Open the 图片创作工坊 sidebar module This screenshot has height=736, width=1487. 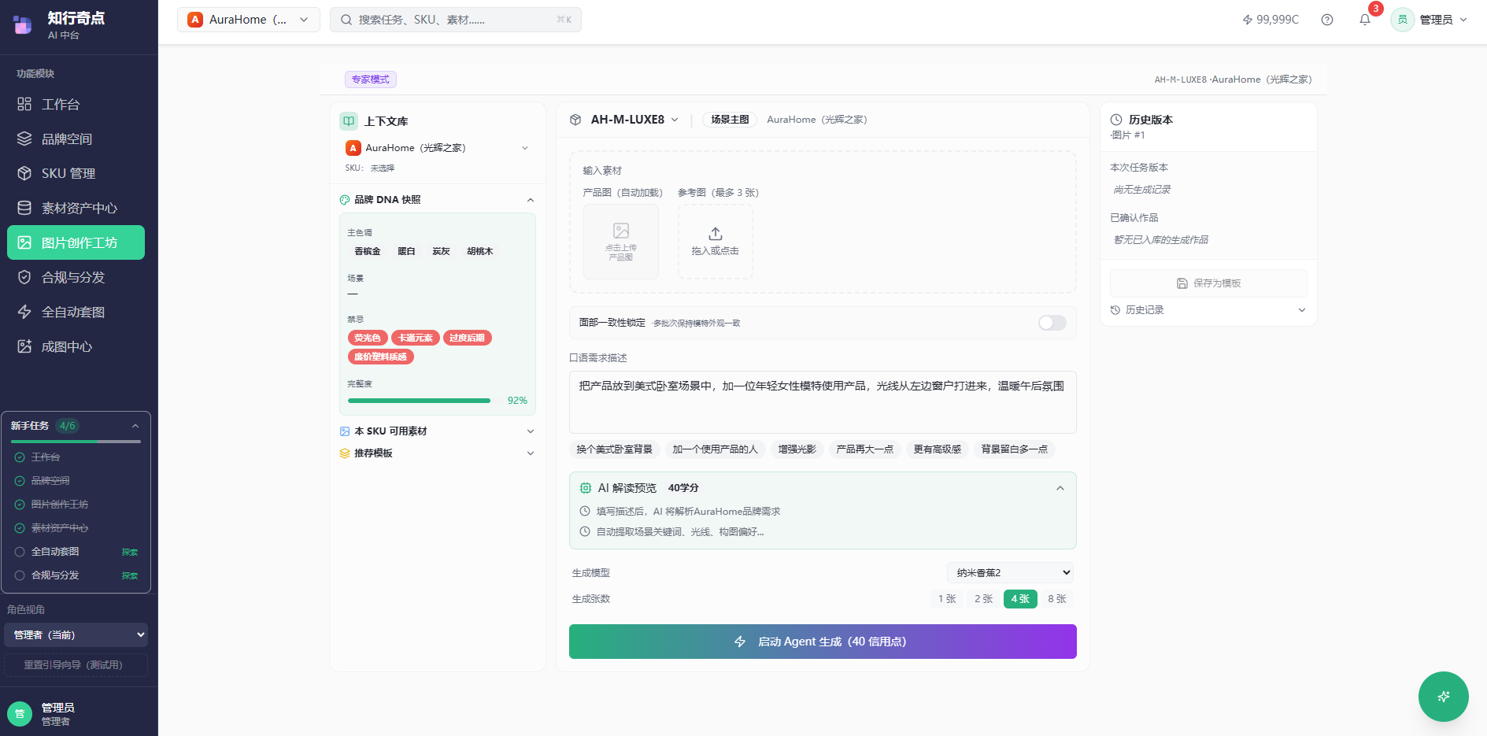coord(76,242)
